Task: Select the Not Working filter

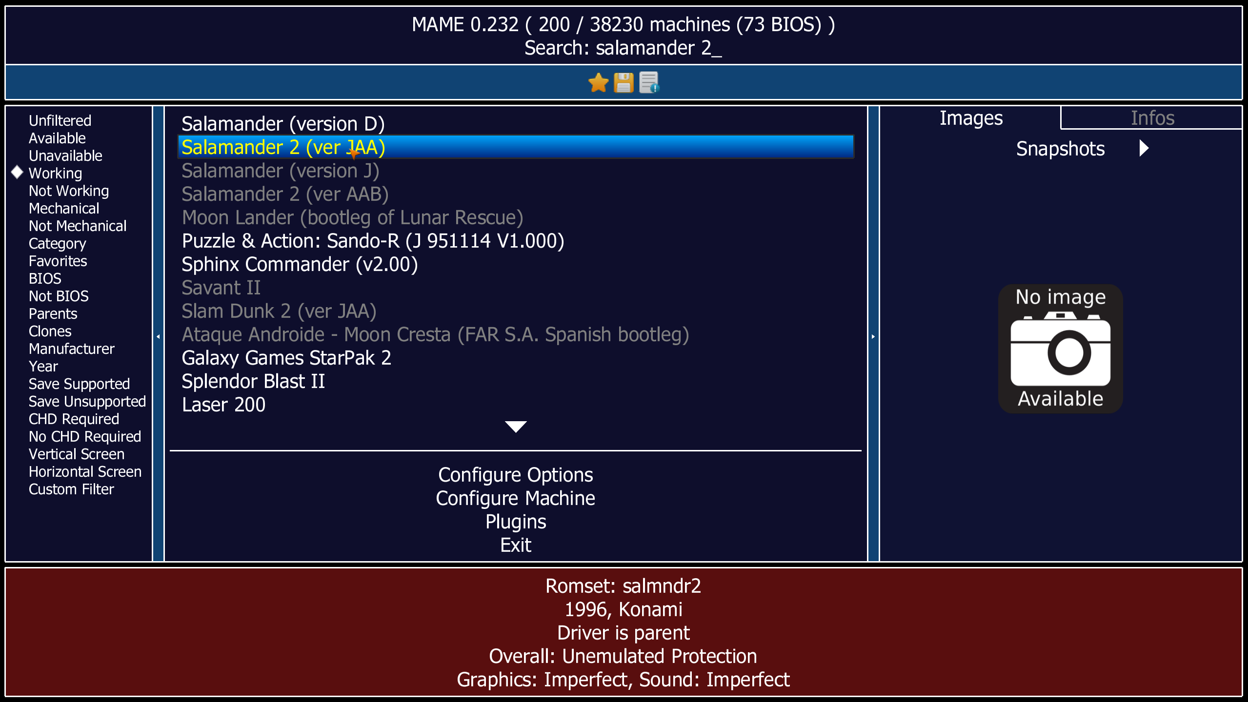Action: tap(69, 191)
